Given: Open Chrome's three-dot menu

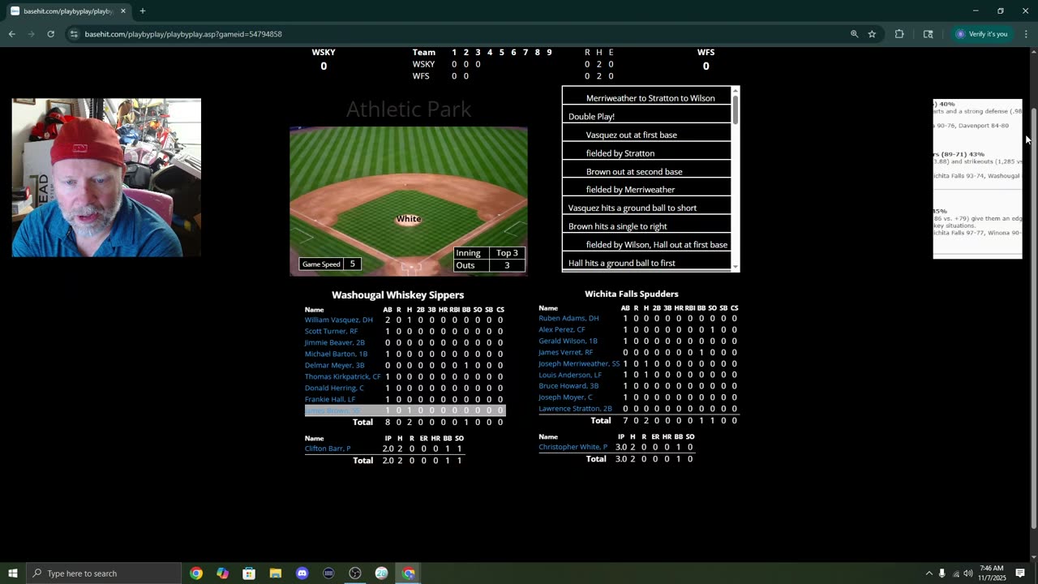Looking at the screenshot, I should click(x=1026, y=34).
